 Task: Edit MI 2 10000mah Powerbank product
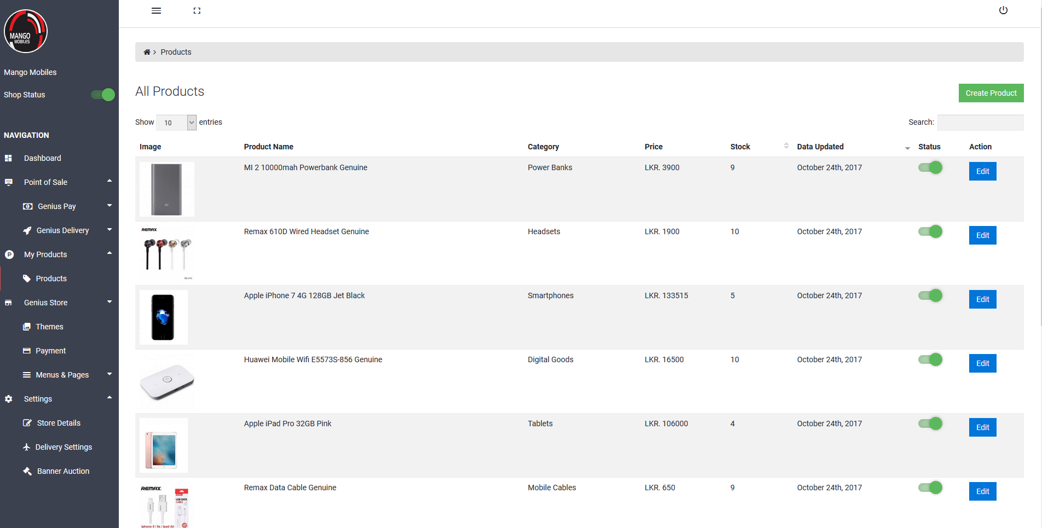point(983,171)
